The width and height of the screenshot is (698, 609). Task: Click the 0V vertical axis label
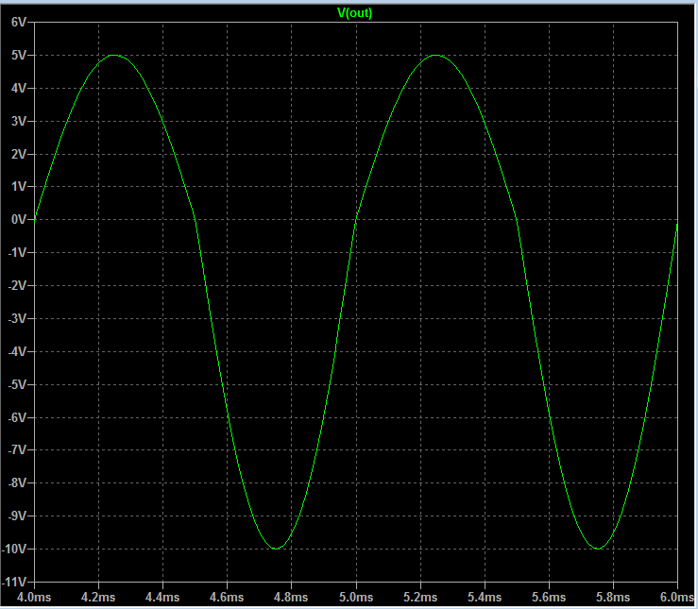point(19,219)
